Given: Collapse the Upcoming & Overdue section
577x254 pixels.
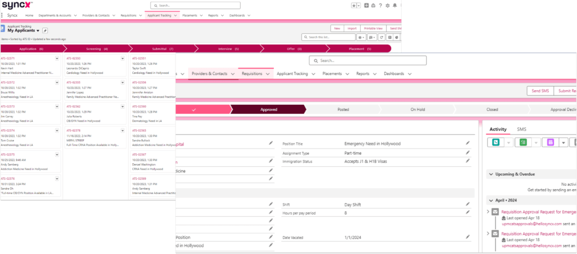Looking at the screenshot, I should 491,175.
